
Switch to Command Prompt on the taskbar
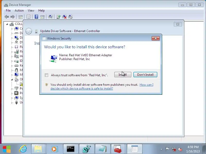(71, 149)
